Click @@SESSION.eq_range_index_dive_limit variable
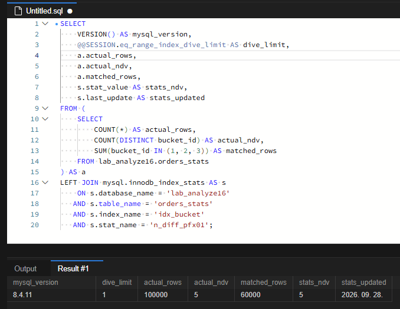 pyautogui.click(x=152, y=45)
